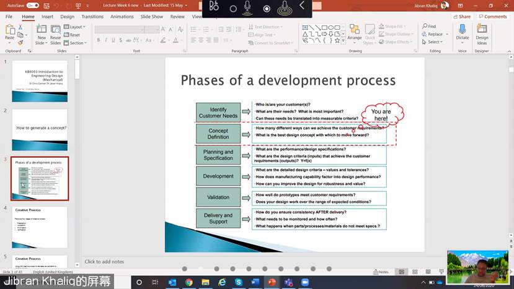
Task: Open the Comments button
Action: pos(493,17)
